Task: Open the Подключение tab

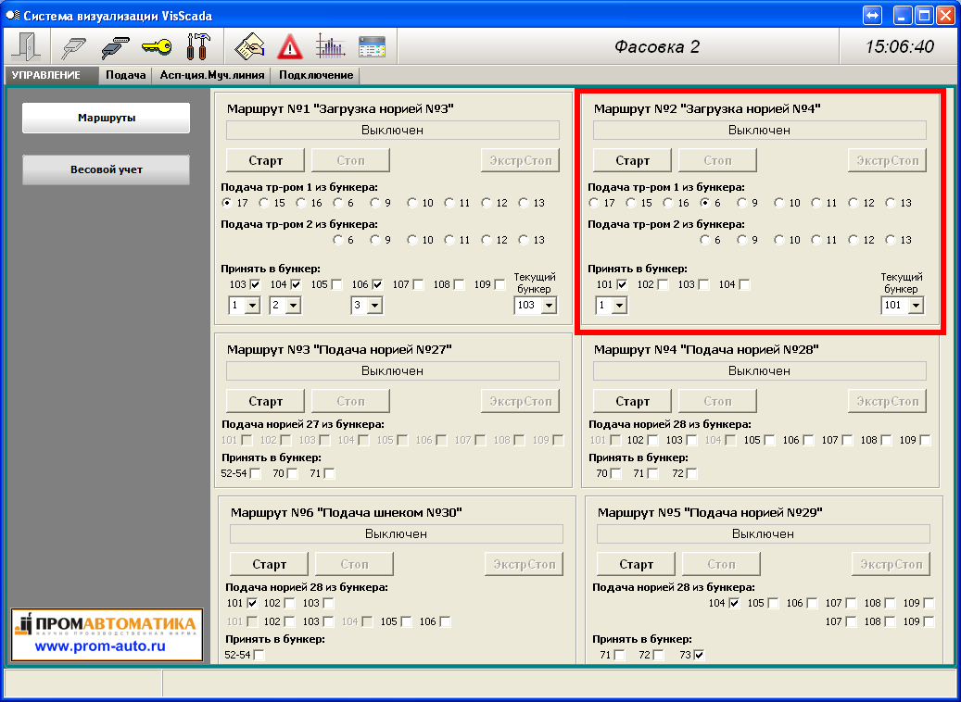Action: coord(316,75)
